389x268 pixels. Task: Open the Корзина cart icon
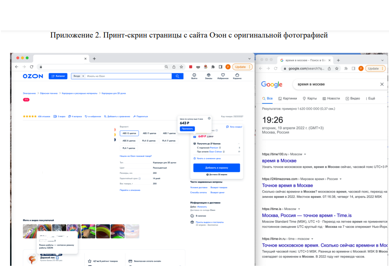tap(237, 76)
